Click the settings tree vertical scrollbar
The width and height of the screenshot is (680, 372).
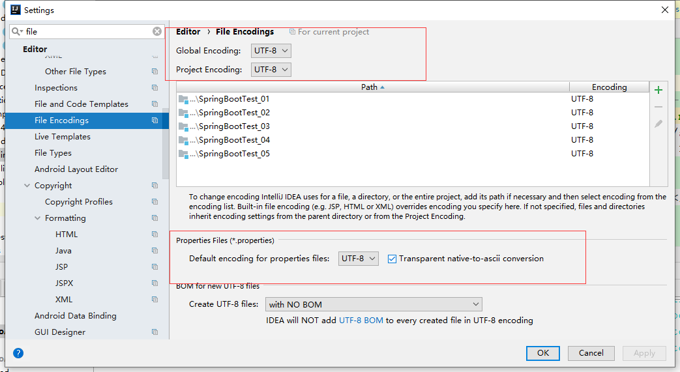tap(165, 143)
